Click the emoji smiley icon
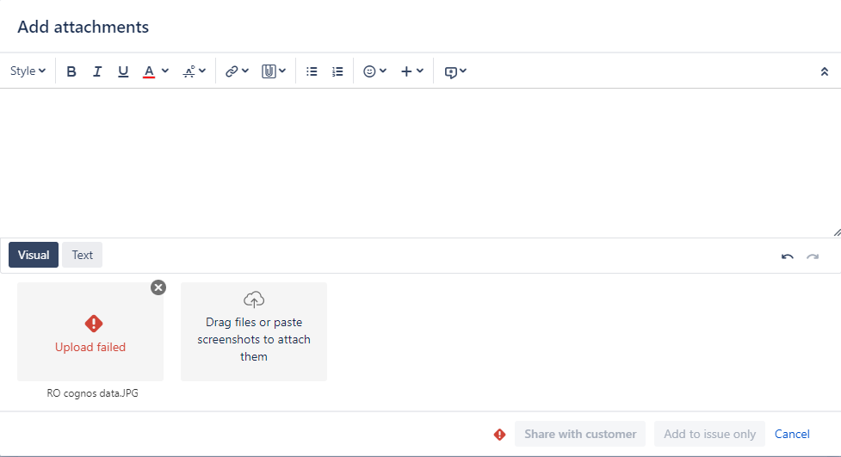The height and width of the screenshot is (457, 841). pos(369,71)
